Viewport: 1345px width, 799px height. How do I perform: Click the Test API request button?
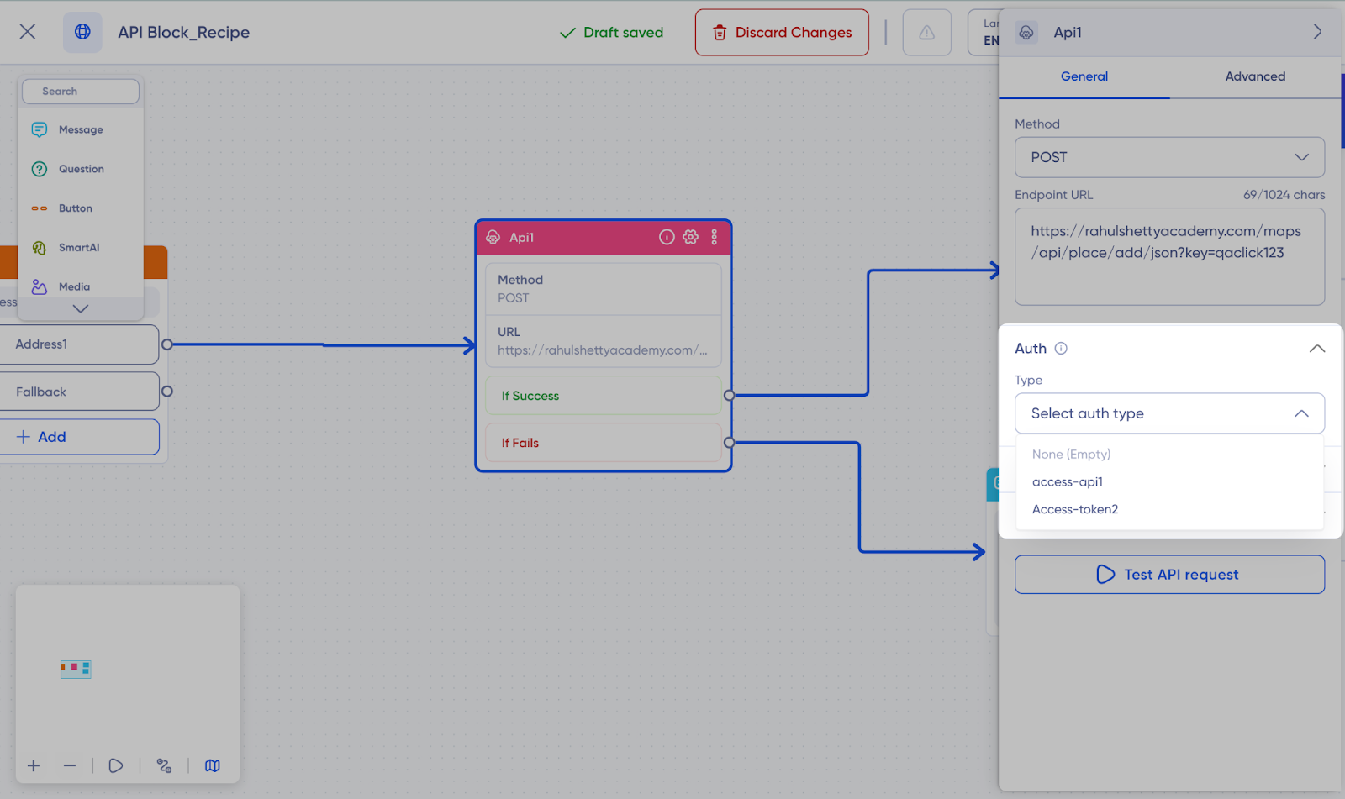(1169, 575)
